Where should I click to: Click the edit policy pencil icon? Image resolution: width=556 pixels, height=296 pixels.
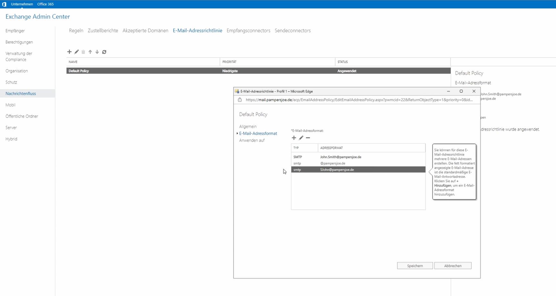(x=76, y=52)
